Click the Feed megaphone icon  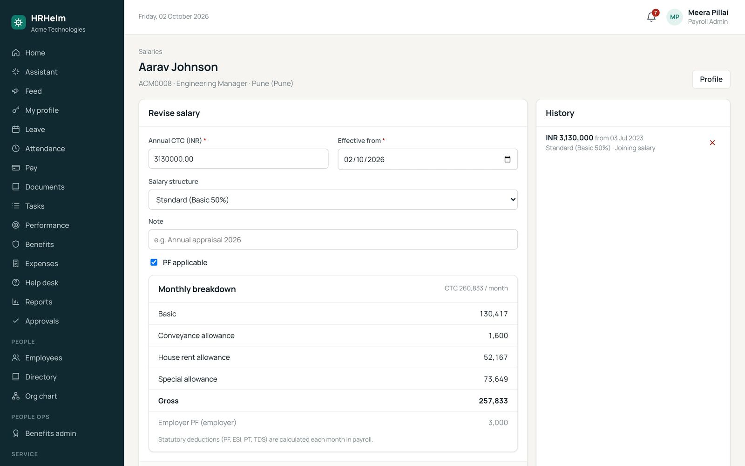(16, 91)
